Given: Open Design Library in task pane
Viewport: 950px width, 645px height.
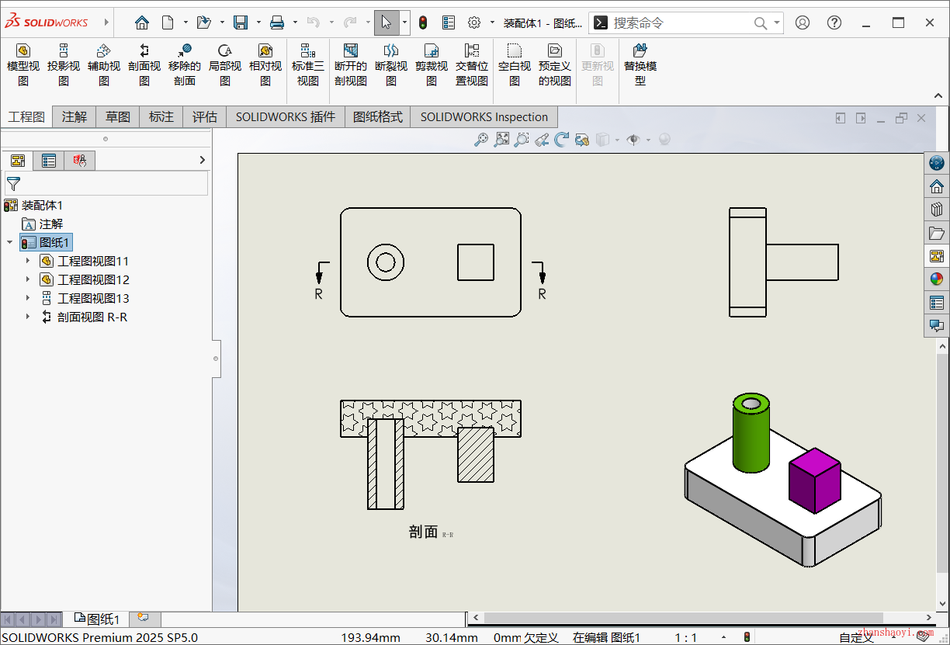Looking at the screenshot, I should click(937, 210).
